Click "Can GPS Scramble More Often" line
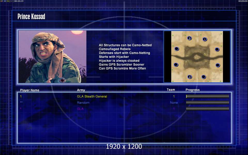248x155 pixels. (122, 68)
